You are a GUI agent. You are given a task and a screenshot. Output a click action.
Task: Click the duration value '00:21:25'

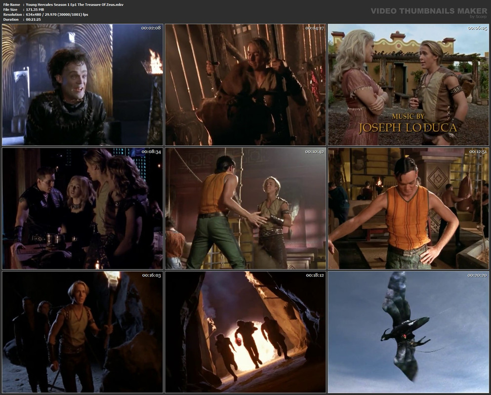(33, 19)
